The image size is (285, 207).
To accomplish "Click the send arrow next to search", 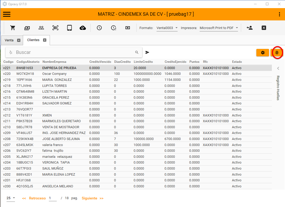I will pos(147,52).
